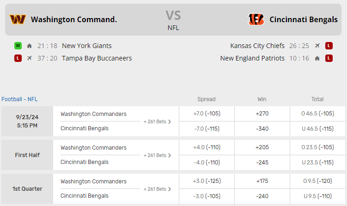
Task: Expand +261 Bets for the full game
Action: 157,121
